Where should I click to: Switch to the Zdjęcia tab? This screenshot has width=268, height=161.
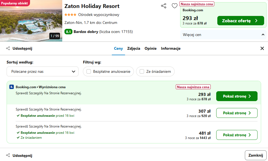click(134, 48)
